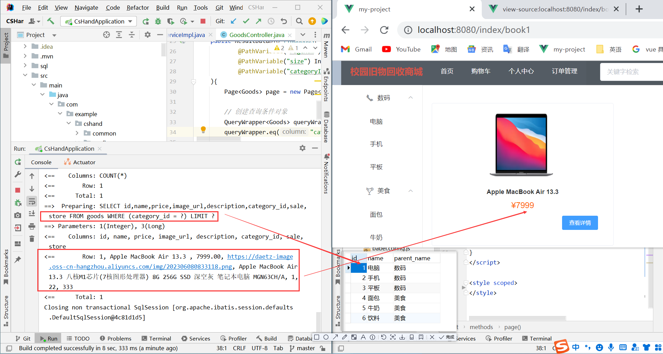The image size is (663, 354).
Task: Stop the running application with the red square
Action: (x=203, y=21)
